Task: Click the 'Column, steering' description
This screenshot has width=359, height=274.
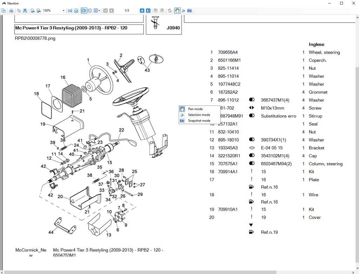Action: pyautogui.click(x=326, y=164)
